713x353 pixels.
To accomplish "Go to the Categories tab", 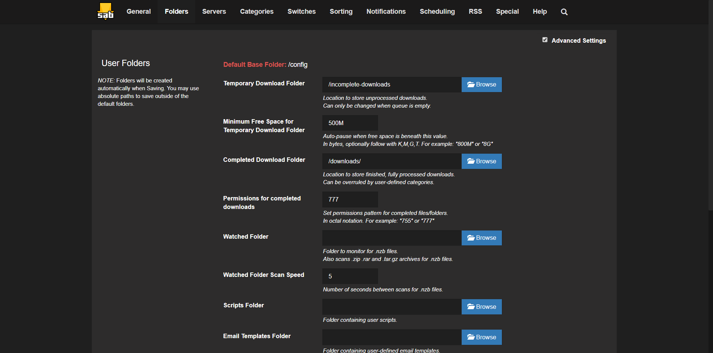I will point(257,12).
